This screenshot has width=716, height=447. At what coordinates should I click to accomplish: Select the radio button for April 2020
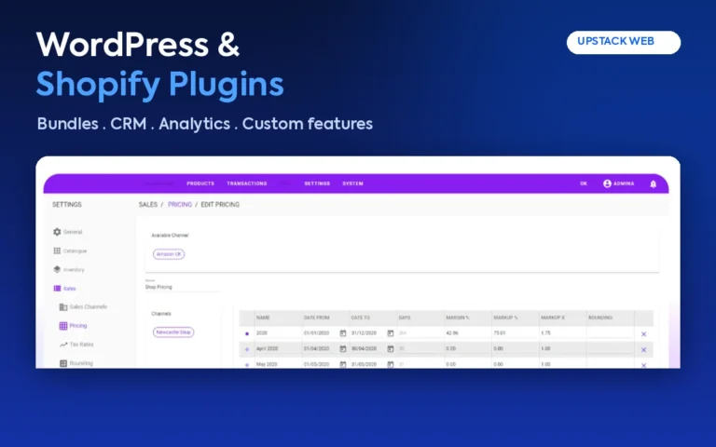coord(247,349)
